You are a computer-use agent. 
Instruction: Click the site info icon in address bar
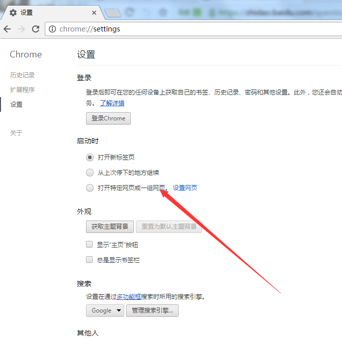click(52, 29)
